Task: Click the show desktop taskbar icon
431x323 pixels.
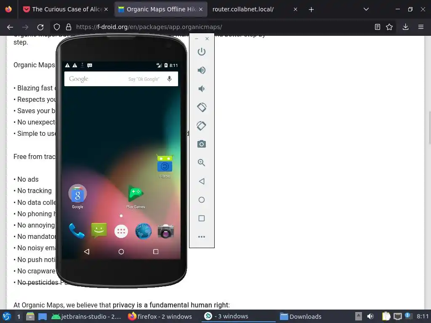Action: [43, 317]
